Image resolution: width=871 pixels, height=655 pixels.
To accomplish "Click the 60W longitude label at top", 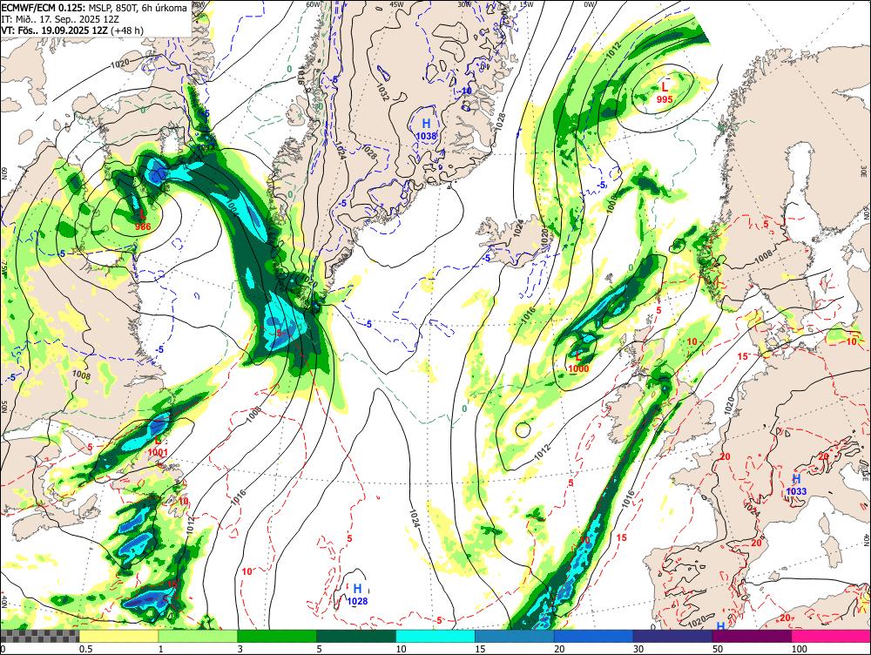I will coord(314,3).
